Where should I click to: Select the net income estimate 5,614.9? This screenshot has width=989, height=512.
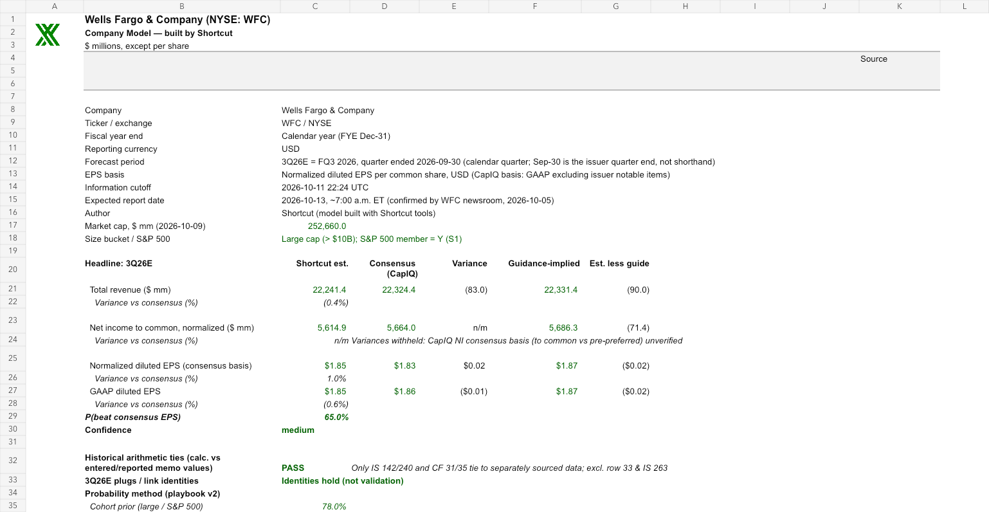tap(332, 327)
